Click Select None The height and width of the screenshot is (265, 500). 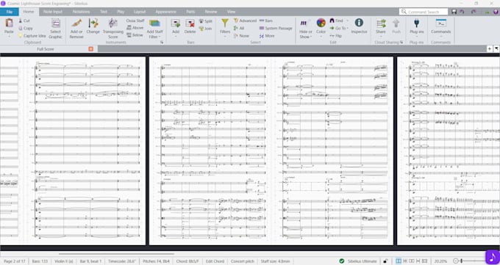click(241, 36)
